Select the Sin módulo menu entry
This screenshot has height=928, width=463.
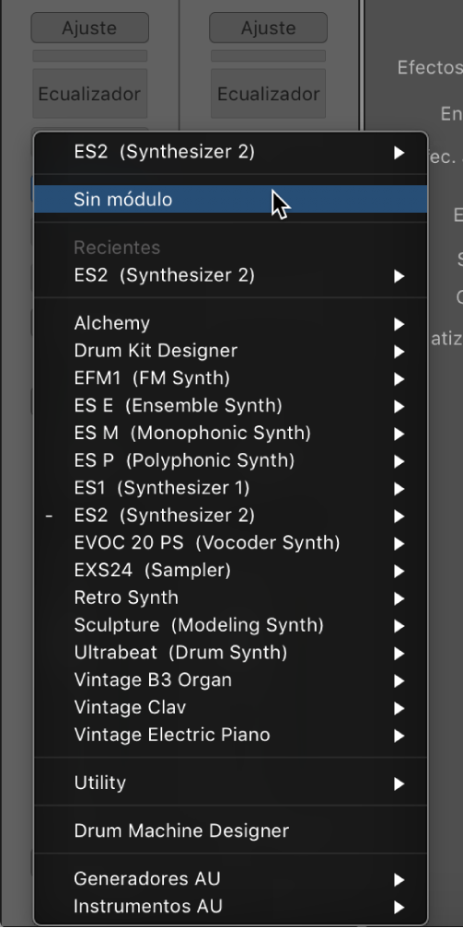(x=230, y=200)
